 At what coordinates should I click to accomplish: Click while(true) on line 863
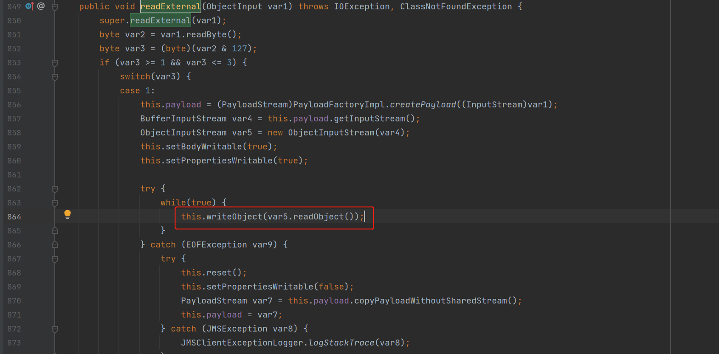(188, 203)
